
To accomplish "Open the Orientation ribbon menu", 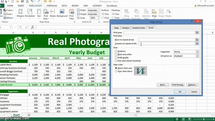I will tap(30, 14).
